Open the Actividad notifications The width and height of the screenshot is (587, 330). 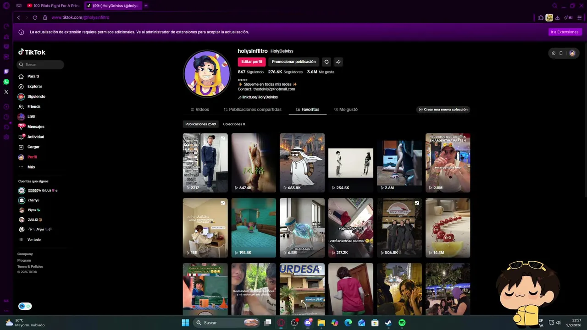click(36, 137)
